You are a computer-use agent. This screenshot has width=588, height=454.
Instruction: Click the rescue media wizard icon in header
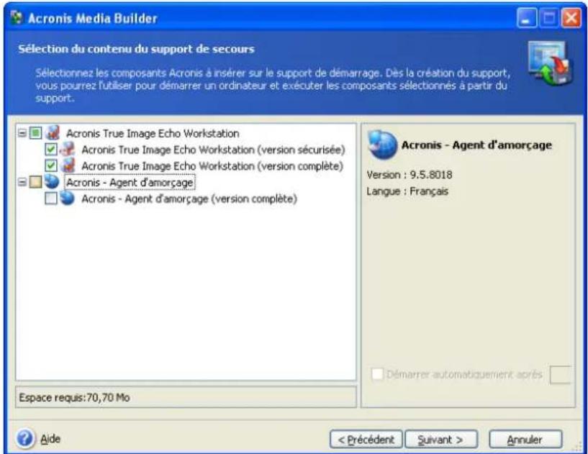point(551,63)
